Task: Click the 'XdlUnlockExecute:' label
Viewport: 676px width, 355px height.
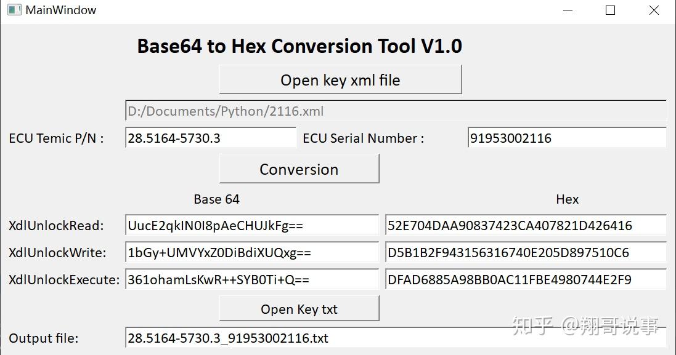Action: (64, 280)
